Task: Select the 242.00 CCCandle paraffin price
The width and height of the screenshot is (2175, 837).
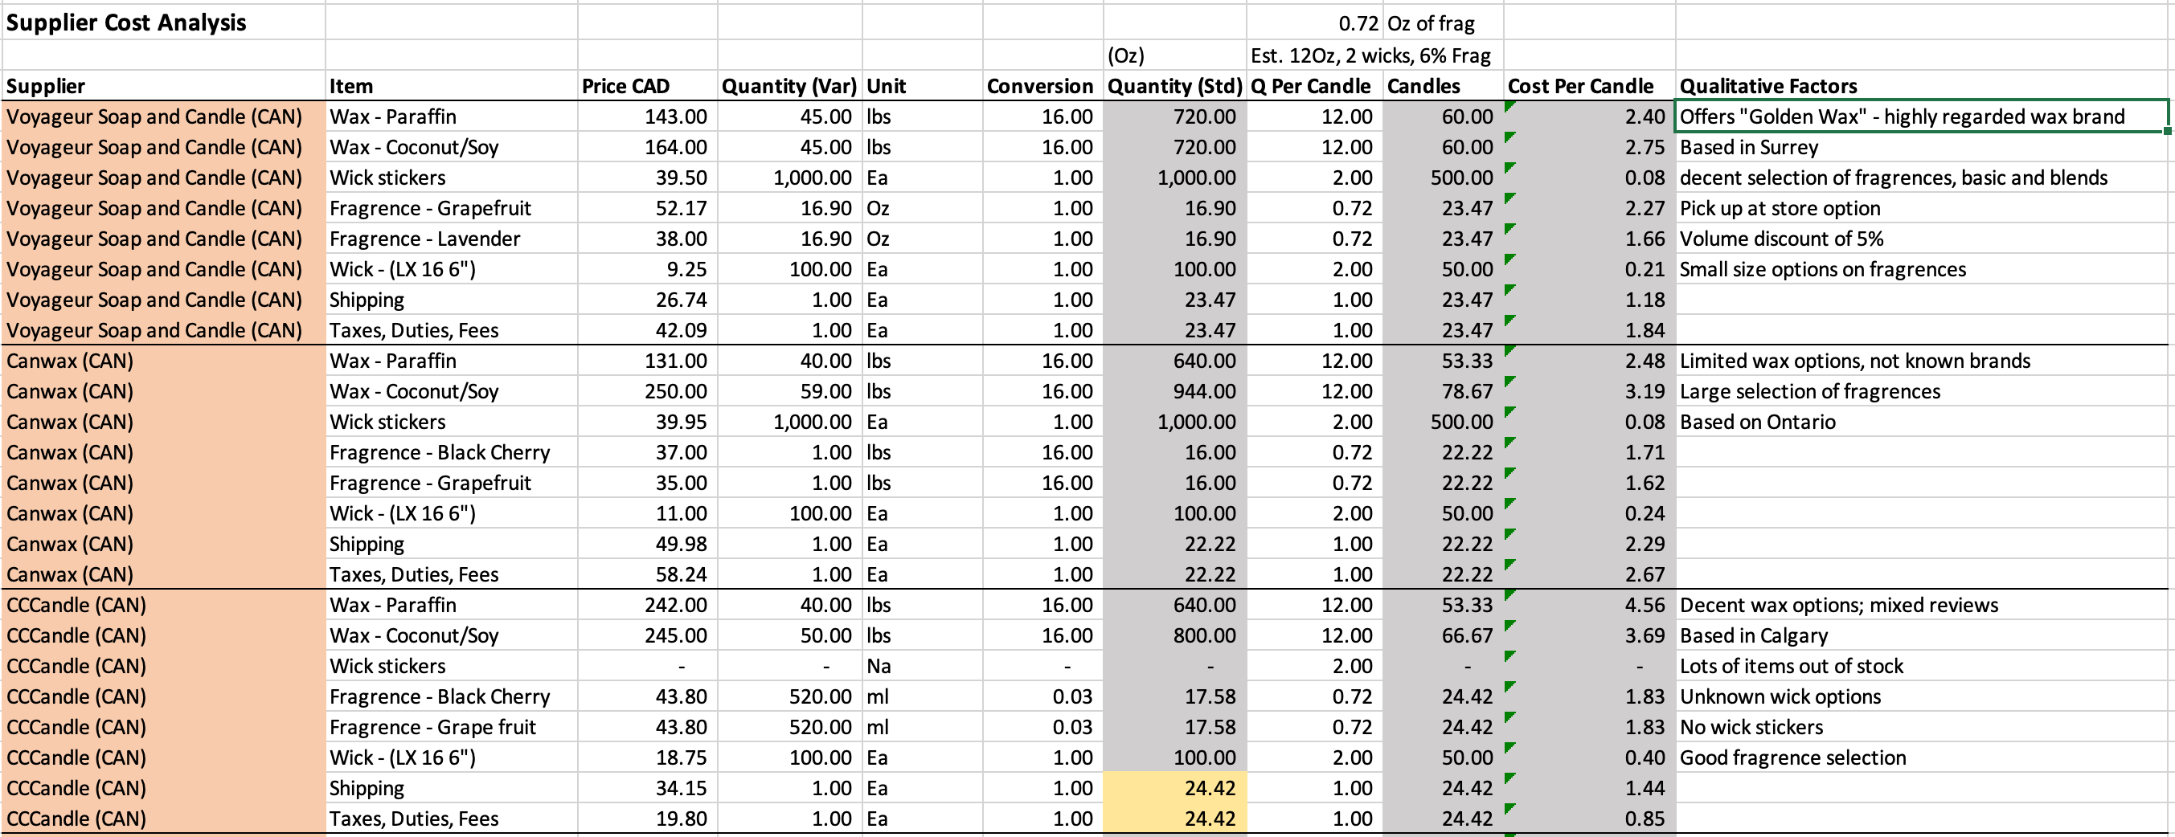Action: [648, 605]
